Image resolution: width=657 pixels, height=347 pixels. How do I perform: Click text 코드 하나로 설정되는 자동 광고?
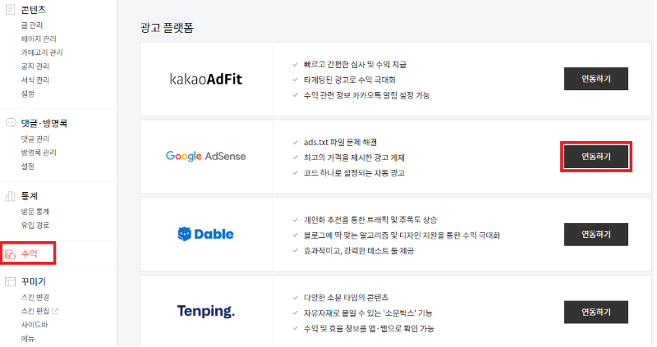click(354, 173)
